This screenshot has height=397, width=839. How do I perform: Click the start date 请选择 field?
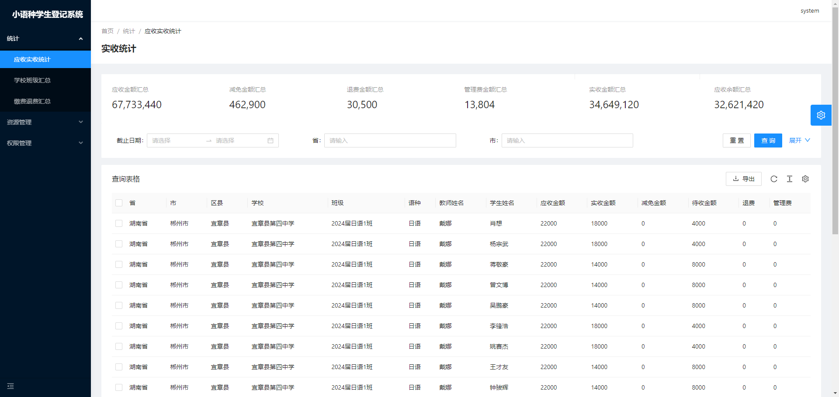(x=176, y=140)
